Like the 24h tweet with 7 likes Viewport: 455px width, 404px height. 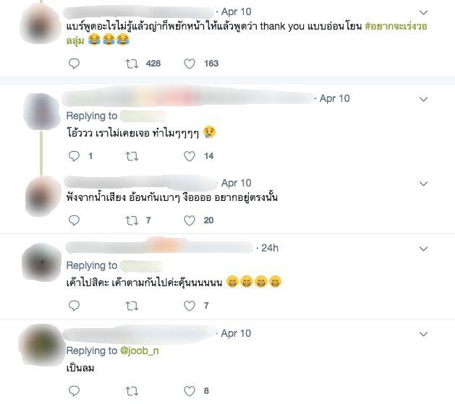[190, 306]
